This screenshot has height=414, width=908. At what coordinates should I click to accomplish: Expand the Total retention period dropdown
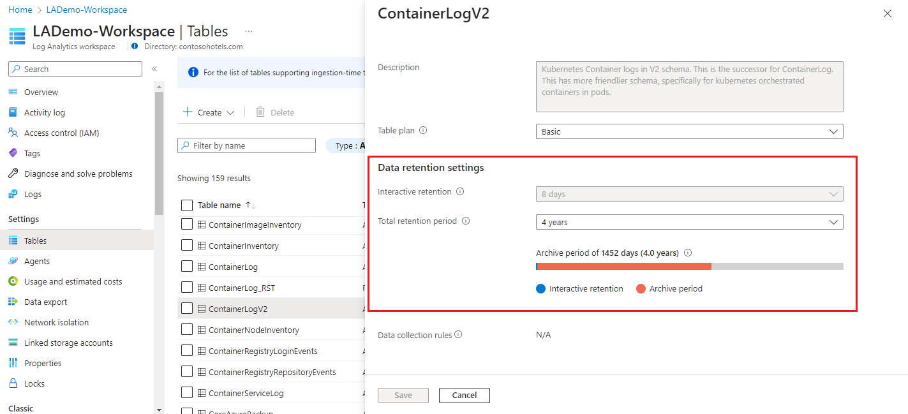pyautogui.click(x=689, y=222)
